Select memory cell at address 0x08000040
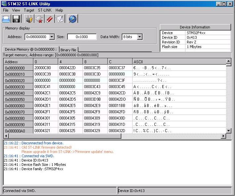The image size is (235, 196). 46,93
